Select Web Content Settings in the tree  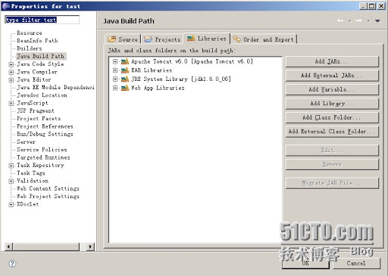pos(48,188)
